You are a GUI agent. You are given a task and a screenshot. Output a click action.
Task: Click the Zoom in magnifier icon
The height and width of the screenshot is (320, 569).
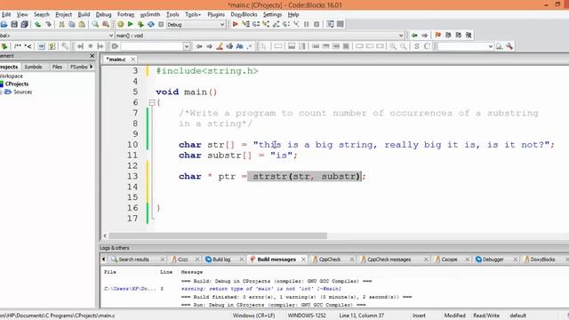point(393,46)
